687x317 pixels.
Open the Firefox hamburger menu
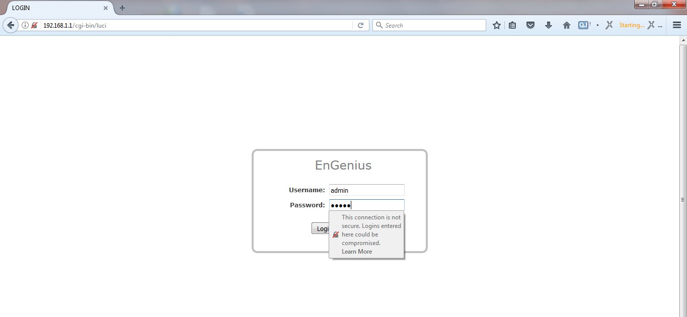[676, 25]
